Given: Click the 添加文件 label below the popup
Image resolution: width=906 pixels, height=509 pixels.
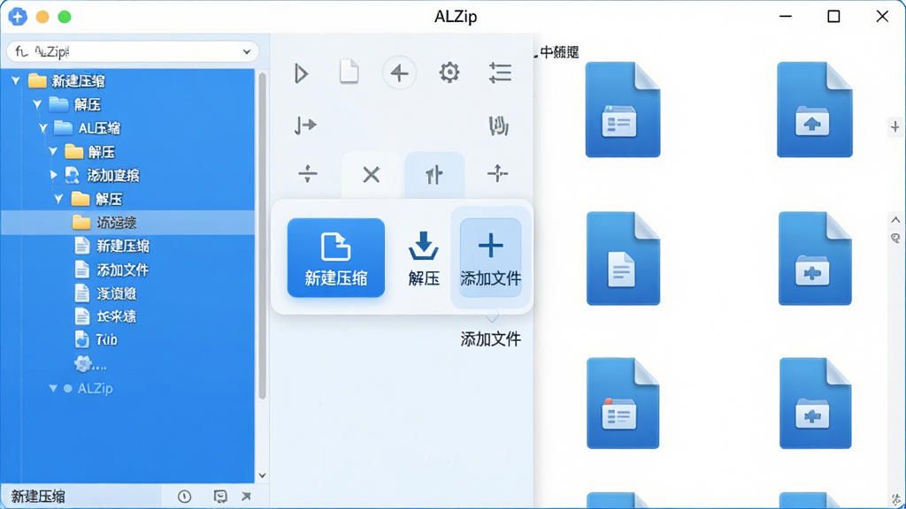Looking at the screenshot, I should (490, 338).
